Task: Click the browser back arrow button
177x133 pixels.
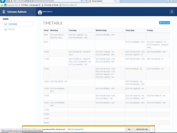Action: coord(3,1)
